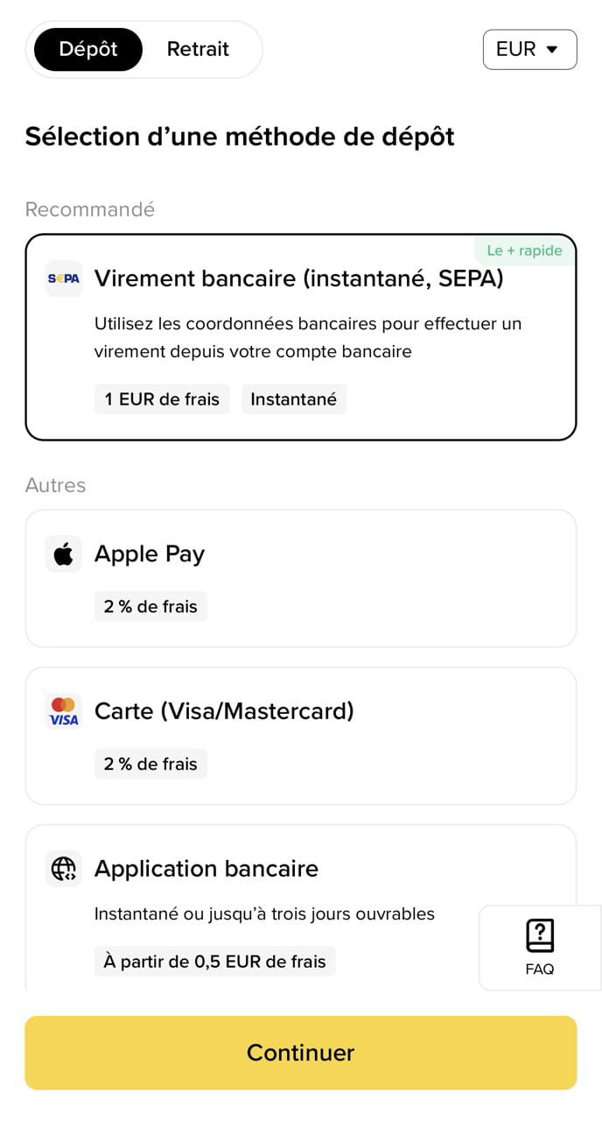
Task: Open the EUR currency selector
Action: (529, 49)
